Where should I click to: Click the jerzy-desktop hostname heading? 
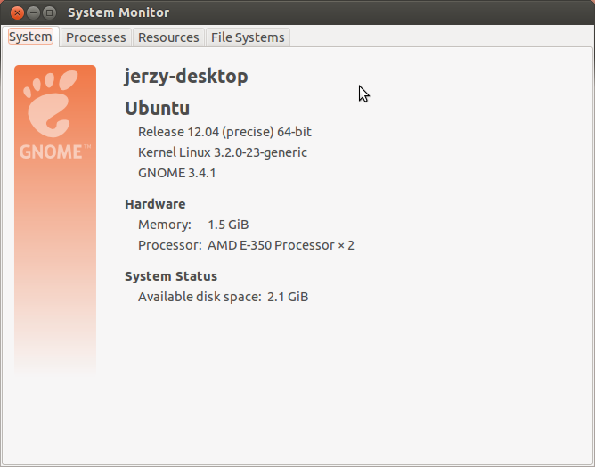[x=186, y=77]
